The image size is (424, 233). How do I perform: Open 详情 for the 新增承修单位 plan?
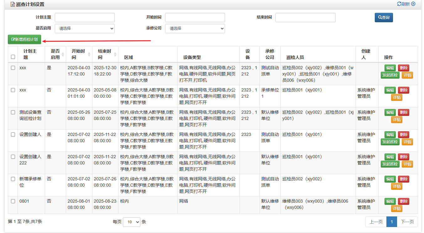397,186
